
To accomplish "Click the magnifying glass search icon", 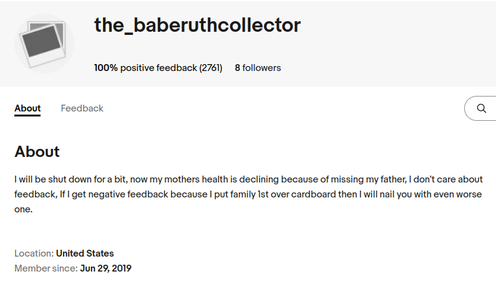I will (x=481, y=108).
